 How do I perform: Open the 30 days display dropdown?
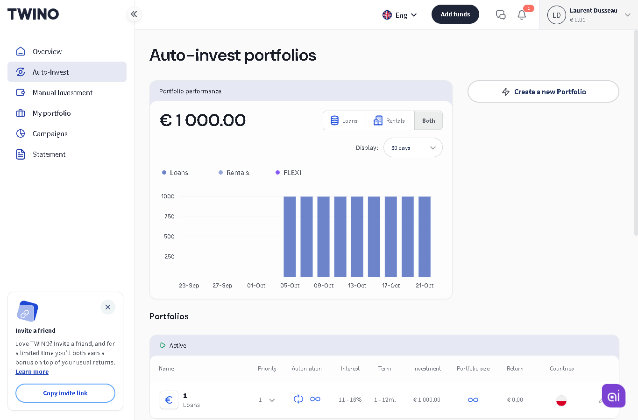point(413,147)
